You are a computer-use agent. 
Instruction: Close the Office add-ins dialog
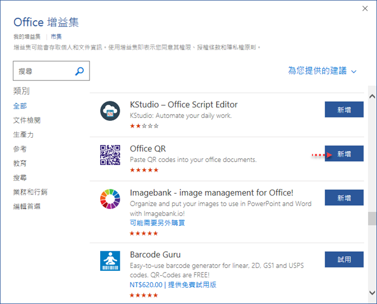[365, 8]
